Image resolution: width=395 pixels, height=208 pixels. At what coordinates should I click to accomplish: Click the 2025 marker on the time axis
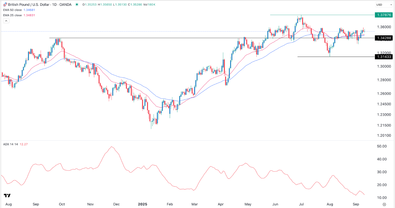[x=143, y=204]
